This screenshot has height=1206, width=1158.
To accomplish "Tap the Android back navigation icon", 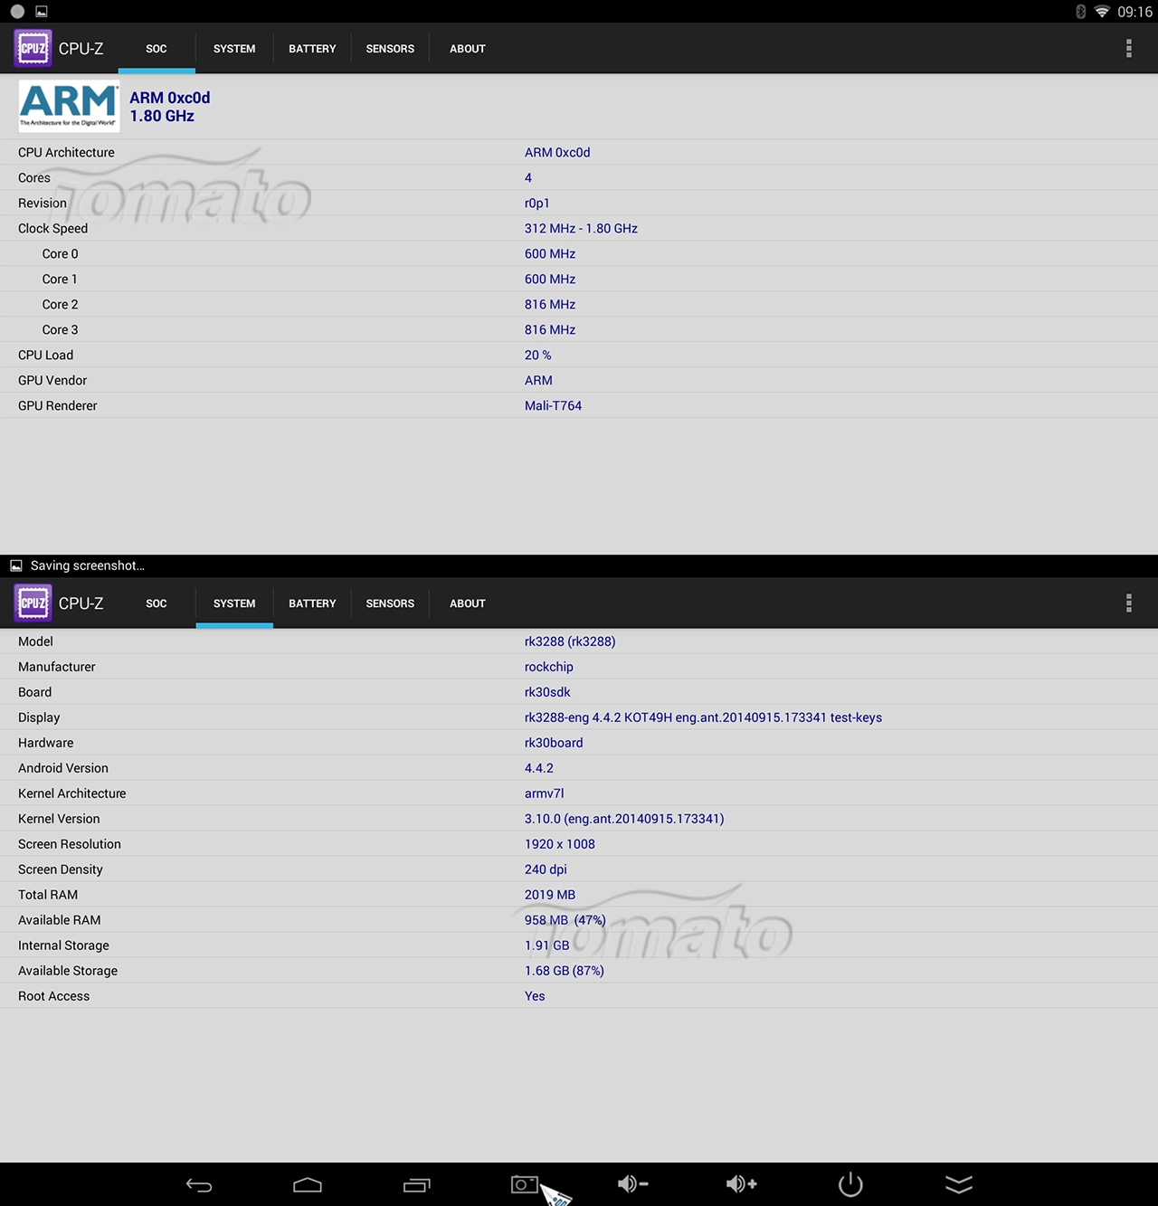I will (x=199, y=1185).
